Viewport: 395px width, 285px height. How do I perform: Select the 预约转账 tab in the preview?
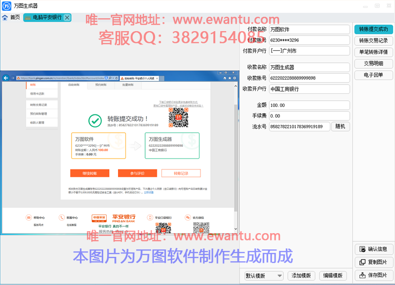pyautogui.click(x=101, y=85)
